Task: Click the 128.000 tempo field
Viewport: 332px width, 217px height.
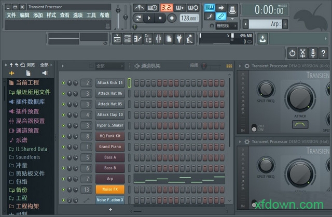Action: point(187,18)
